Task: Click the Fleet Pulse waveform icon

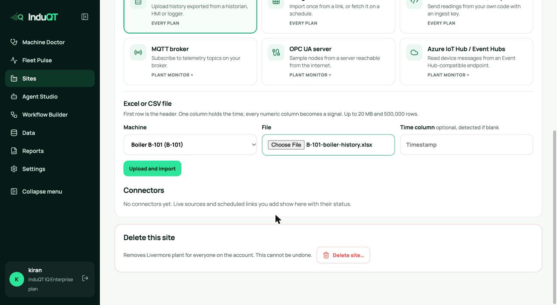Action: pyautogui.click(x=14, y=60)
